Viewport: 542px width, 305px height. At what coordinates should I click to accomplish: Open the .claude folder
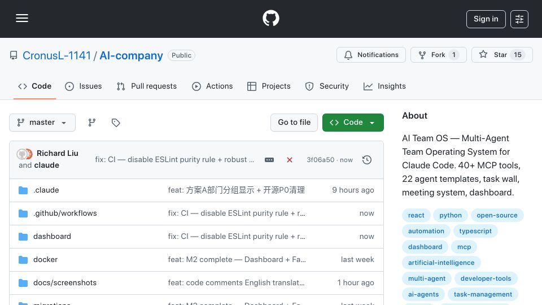[46, 190]
